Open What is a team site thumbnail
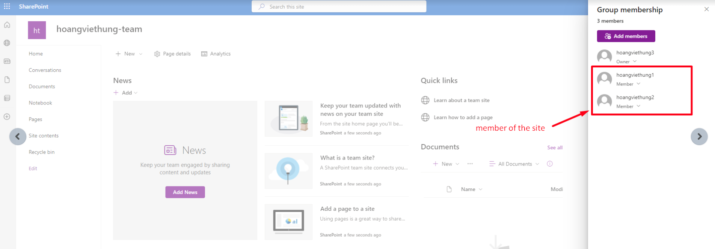 tap(288, 171)
